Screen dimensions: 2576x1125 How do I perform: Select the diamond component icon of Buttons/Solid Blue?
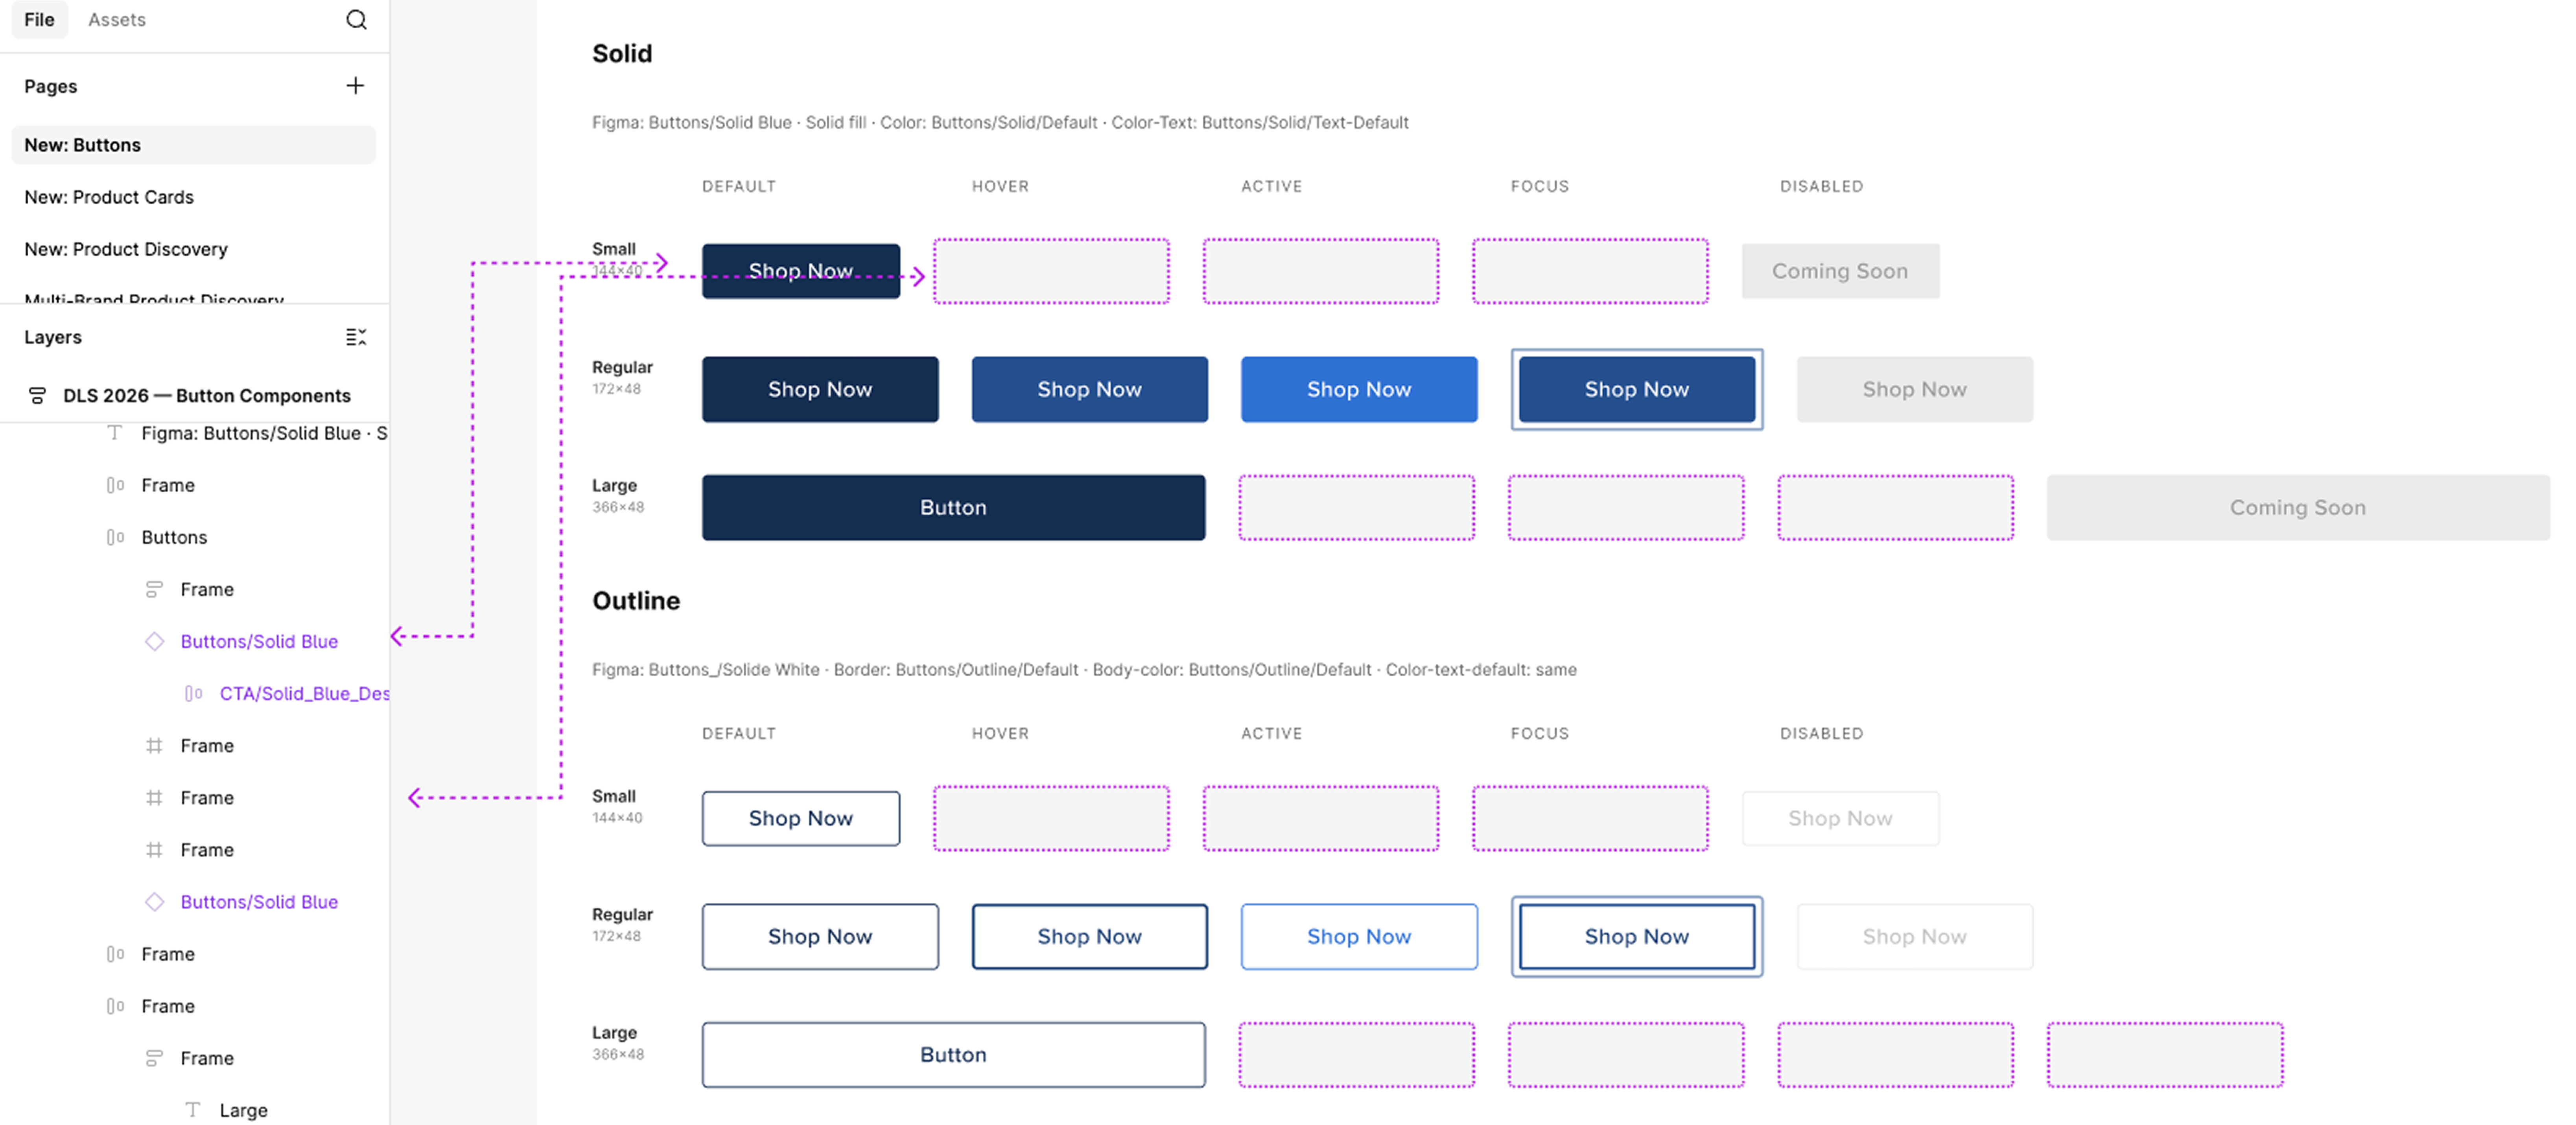click(155, 641)
